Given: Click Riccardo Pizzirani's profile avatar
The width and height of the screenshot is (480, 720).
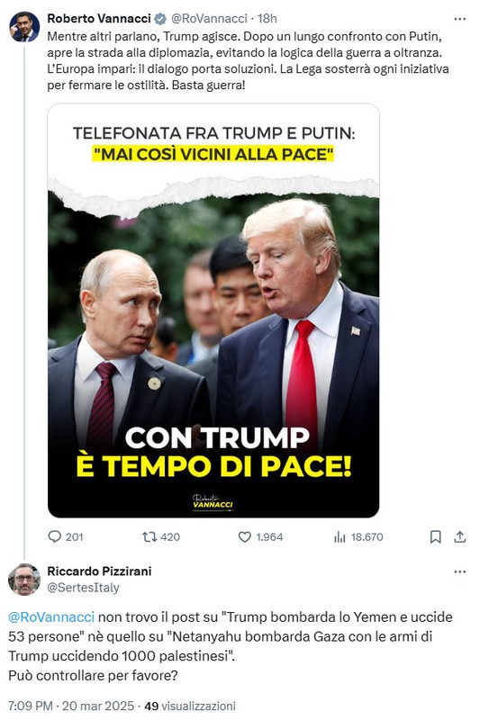Looking at the screenshot, I should coord(24,580).
